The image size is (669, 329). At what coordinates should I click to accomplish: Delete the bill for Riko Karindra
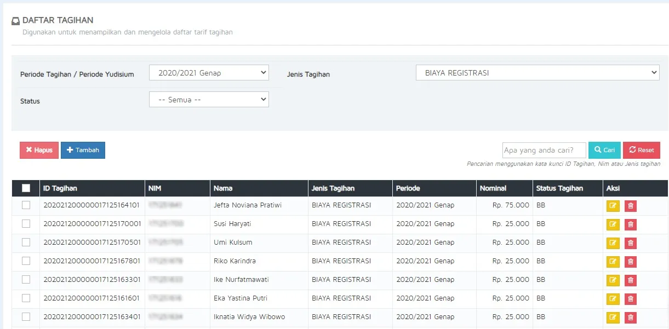click(x=631, y=262)
